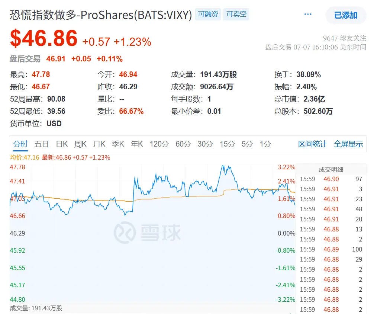Click the 52周最高 value 90.08
374x314 pixels.
point(56,99)
